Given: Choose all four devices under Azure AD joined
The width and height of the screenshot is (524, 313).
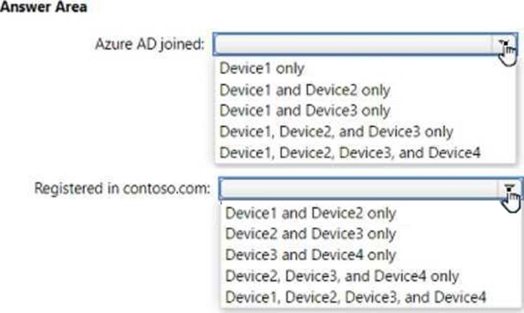Looking at the screenshot, I should coord(350,153).
